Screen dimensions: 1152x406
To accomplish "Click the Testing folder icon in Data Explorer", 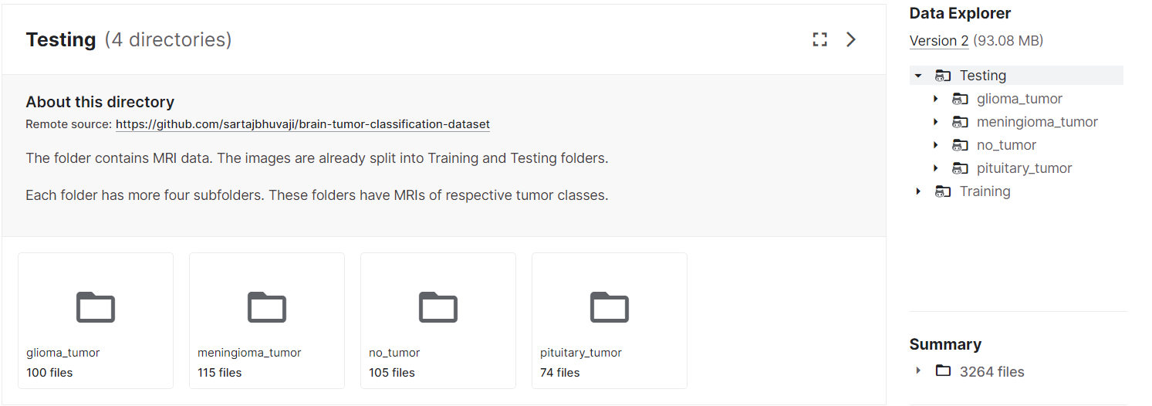I will point(943,76).
